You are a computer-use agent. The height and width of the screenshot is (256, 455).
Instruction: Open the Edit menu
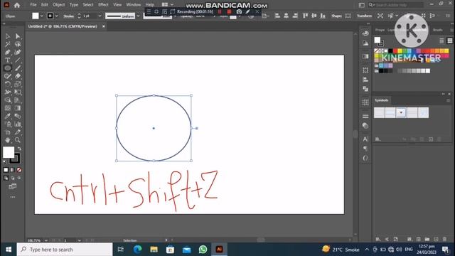point(44,5)
